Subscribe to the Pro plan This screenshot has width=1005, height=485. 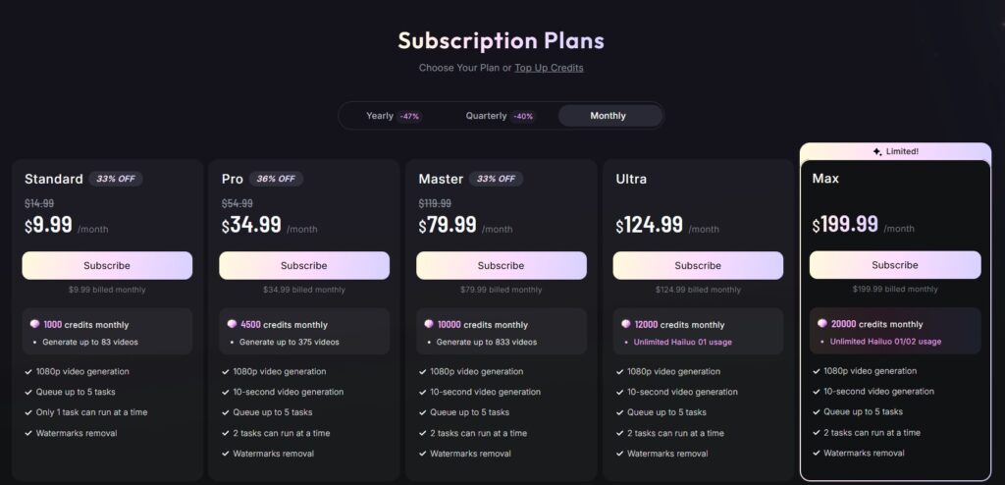point(304,265)
